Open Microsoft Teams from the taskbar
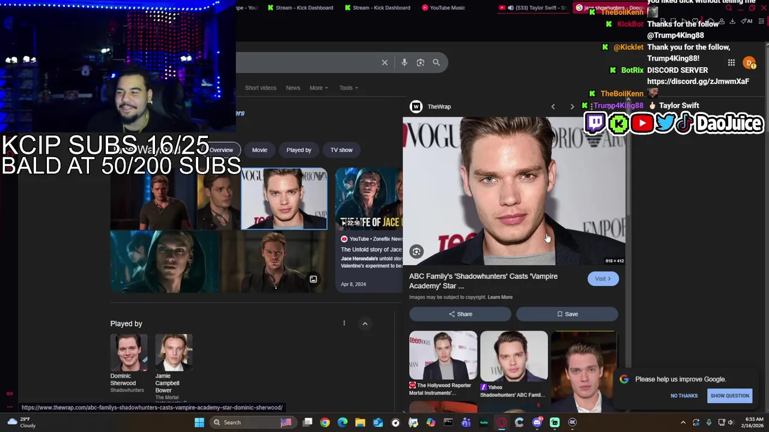769x432 pixels. point(466,422)
